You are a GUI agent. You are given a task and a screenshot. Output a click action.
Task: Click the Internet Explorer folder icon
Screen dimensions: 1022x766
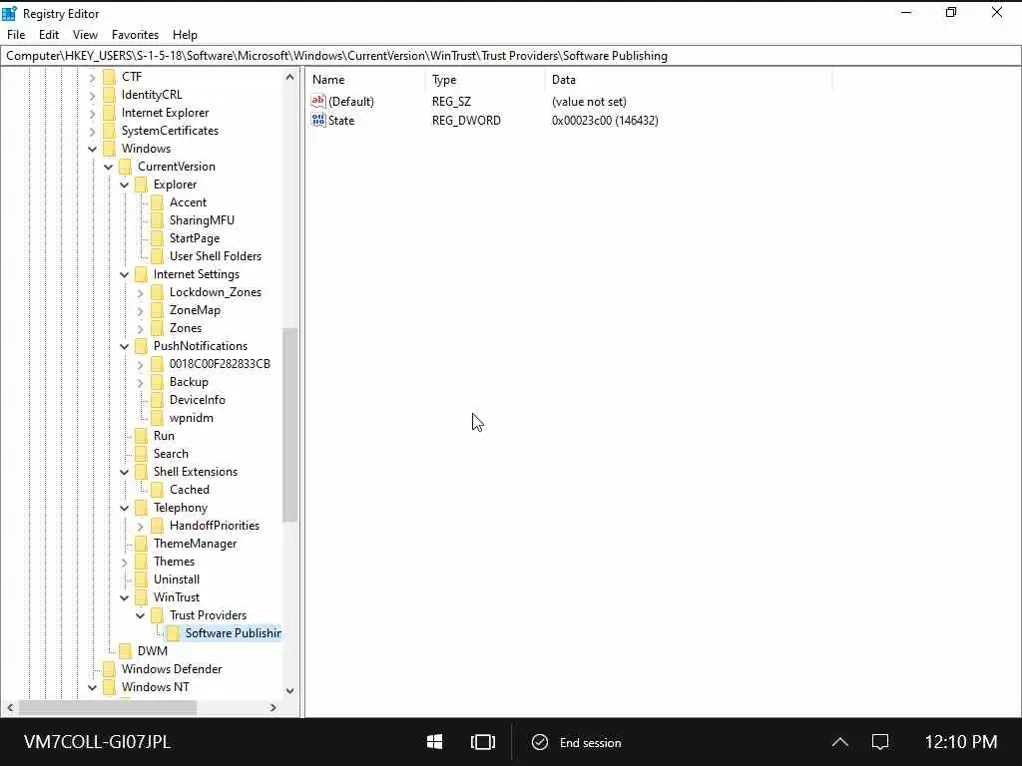tap(110, 113)
